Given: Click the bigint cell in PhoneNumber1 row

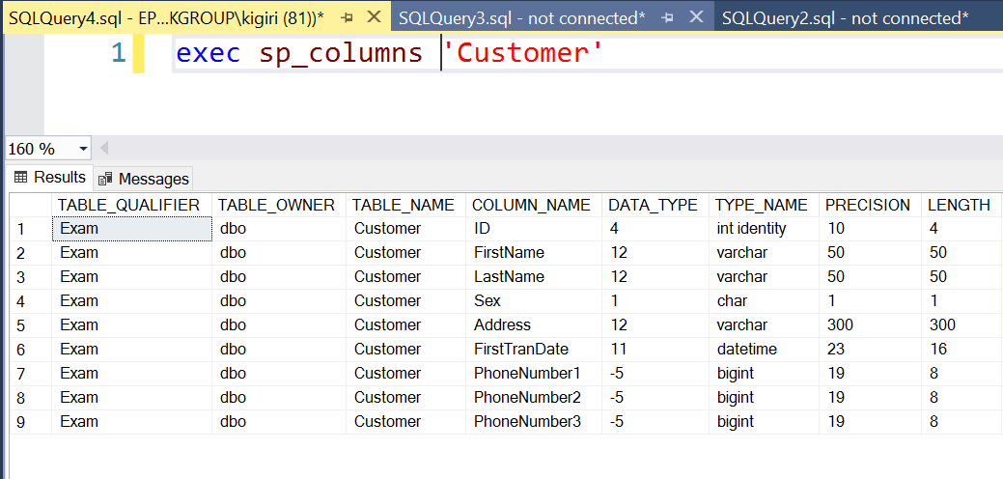Looking at the screenshot, I should [764, 373].
